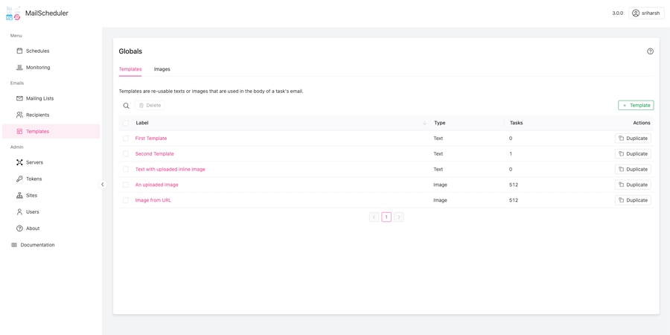Click the Documentation book icon
The image size is (670, 335).
[x=14, y=245]
